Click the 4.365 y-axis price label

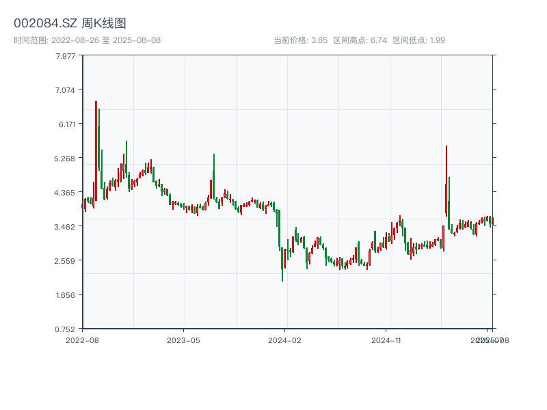[x=66, y=193]
